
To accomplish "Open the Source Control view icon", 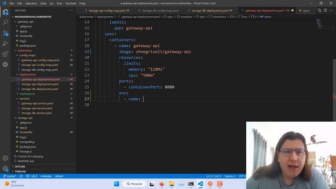I will (x=5, y=33).
